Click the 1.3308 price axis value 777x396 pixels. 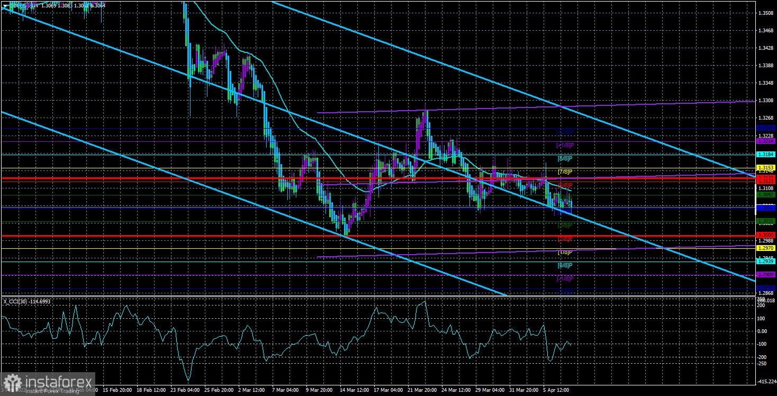click(x=766, y=100)
